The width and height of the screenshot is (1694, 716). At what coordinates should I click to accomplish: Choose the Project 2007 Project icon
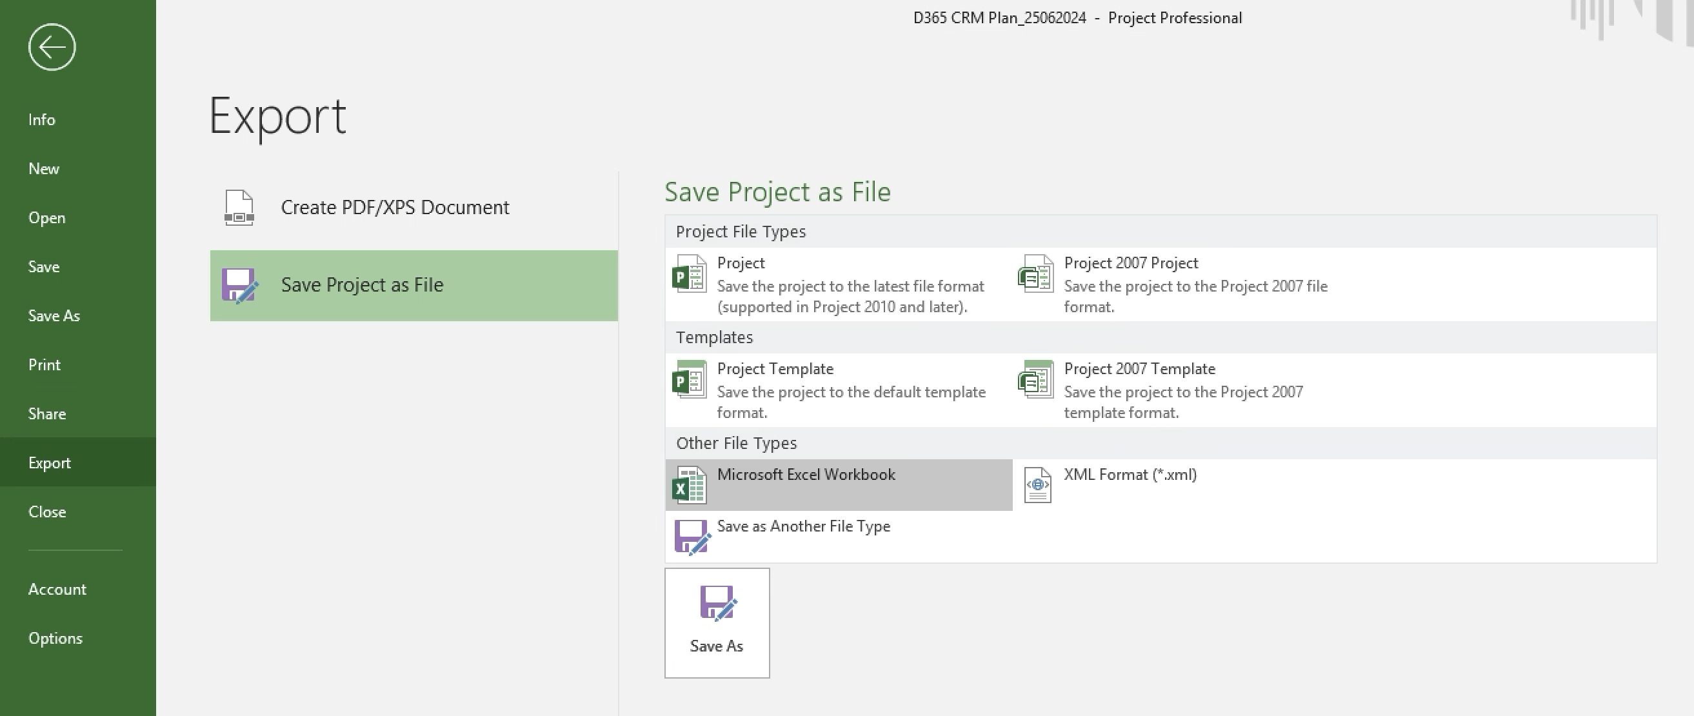tap(1036, 274)
